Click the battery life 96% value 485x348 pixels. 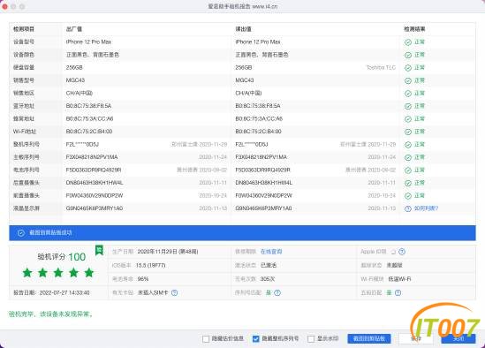pos(143,279)
